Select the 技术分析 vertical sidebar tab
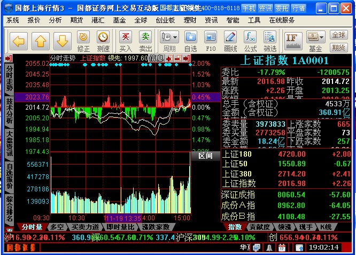The width and height of the screenshot is (356, 255). 9,111
